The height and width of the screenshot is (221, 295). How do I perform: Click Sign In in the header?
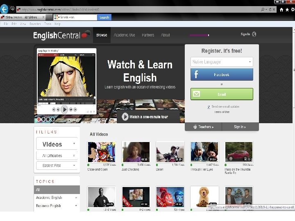coord(245,34)
